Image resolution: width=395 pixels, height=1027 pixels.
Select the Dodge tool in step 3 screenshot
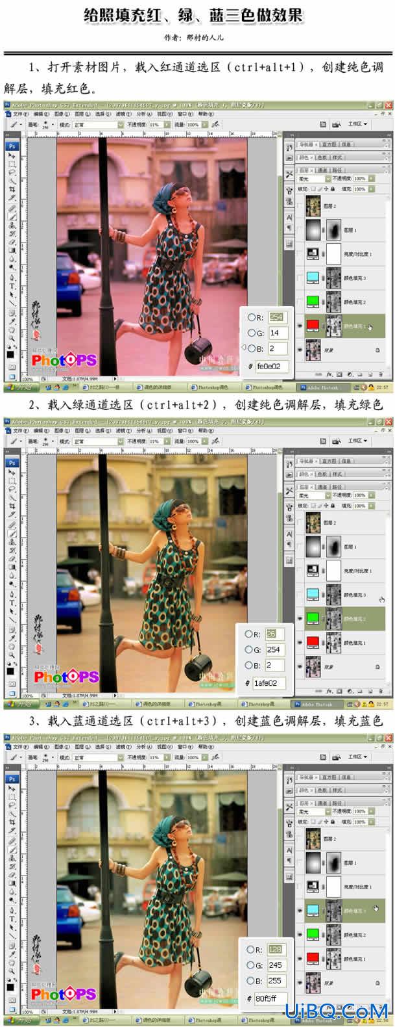[12, 901]
